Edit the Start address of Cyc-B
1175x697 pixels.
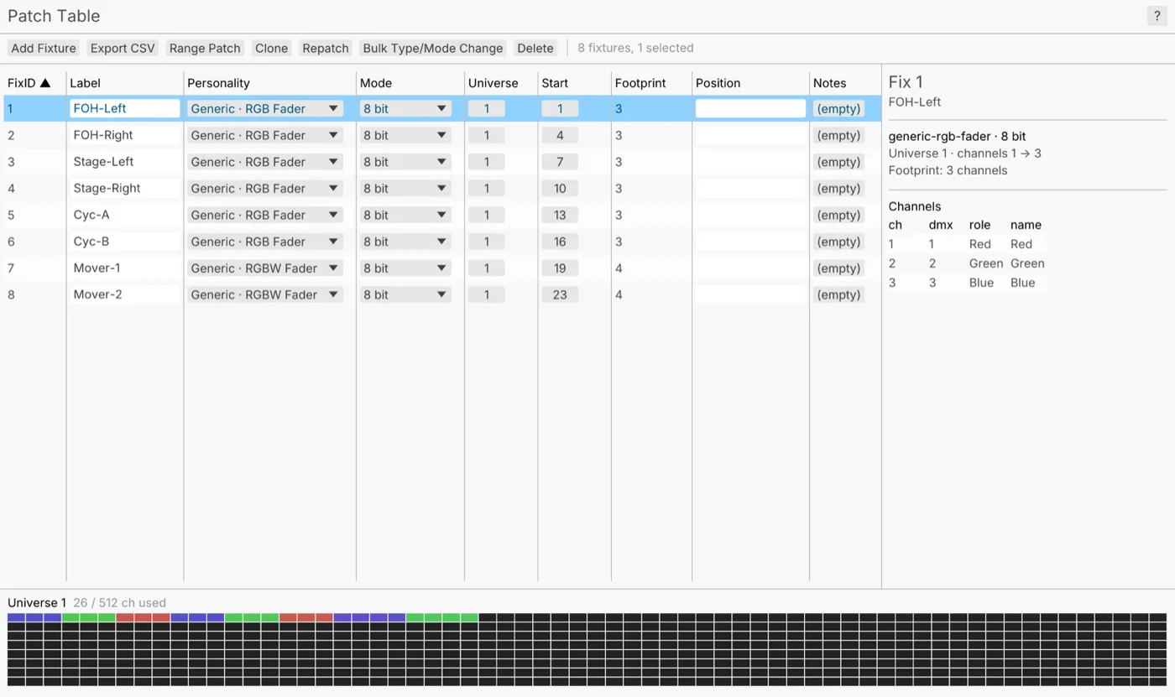[560, 242]
